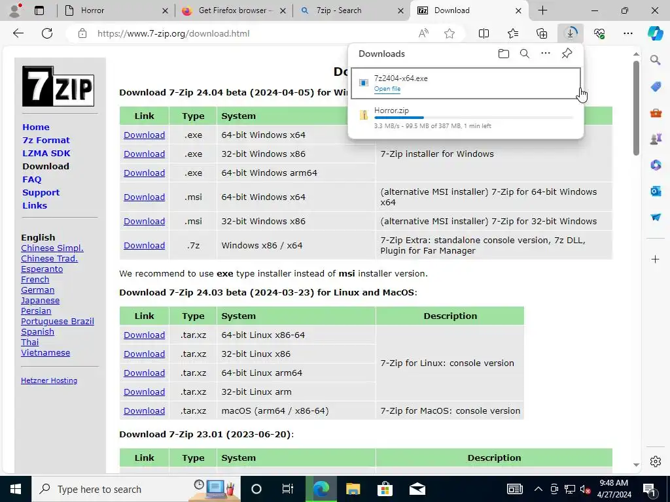Open a new browser tab
The height and width of the screenshot is (502, 670).
click(x=542, y=10)
